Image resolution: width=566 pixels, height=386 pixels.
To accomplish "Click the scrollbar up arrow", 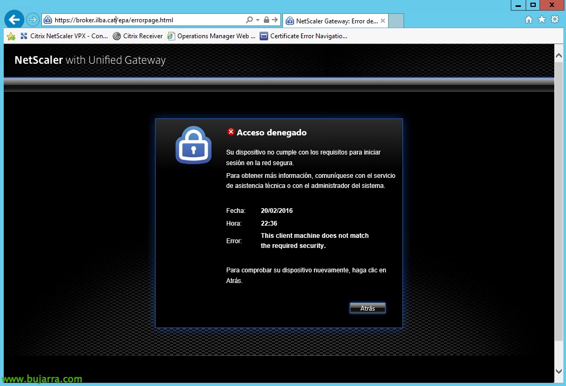I will [559, 56].
